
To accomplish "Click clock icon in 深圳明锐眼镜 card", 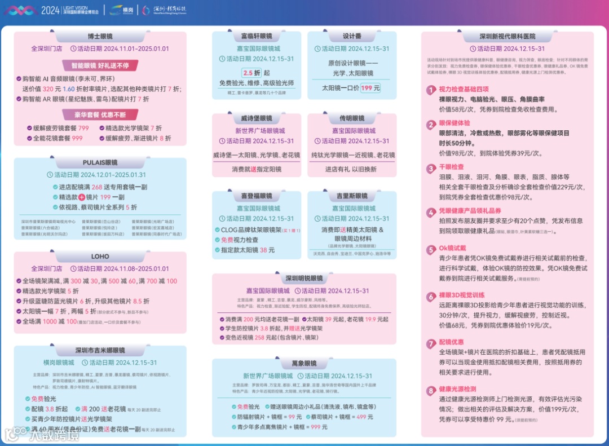I will [x=298, y=290].
